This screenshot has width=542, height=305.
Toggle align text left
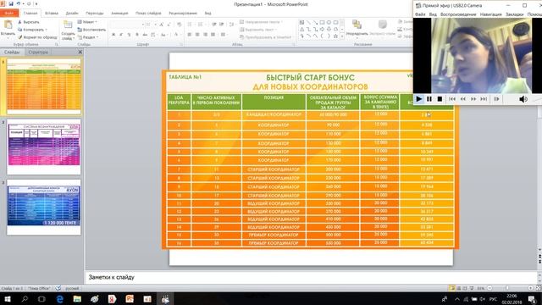coord(190,35)
